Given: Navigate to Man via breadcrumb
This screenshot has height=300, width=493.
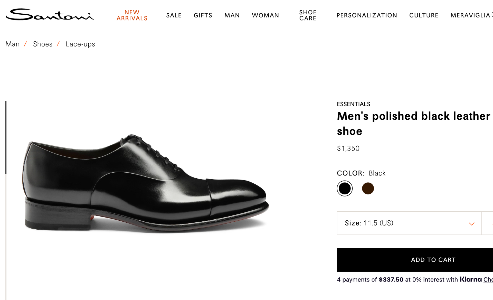Looking at the screenshot, I should (x=12, y=44).
